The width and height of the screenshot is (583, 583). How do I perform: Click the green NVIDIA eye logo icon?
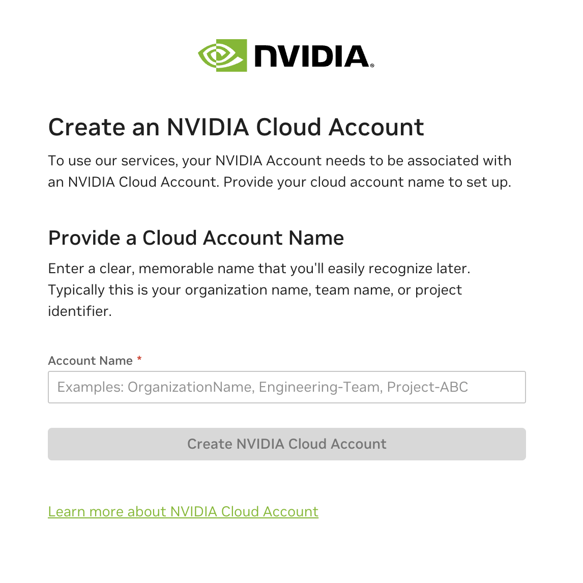(x=222, y=55)
